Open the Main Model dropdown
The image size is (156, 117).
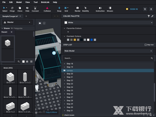coord(108,51)
